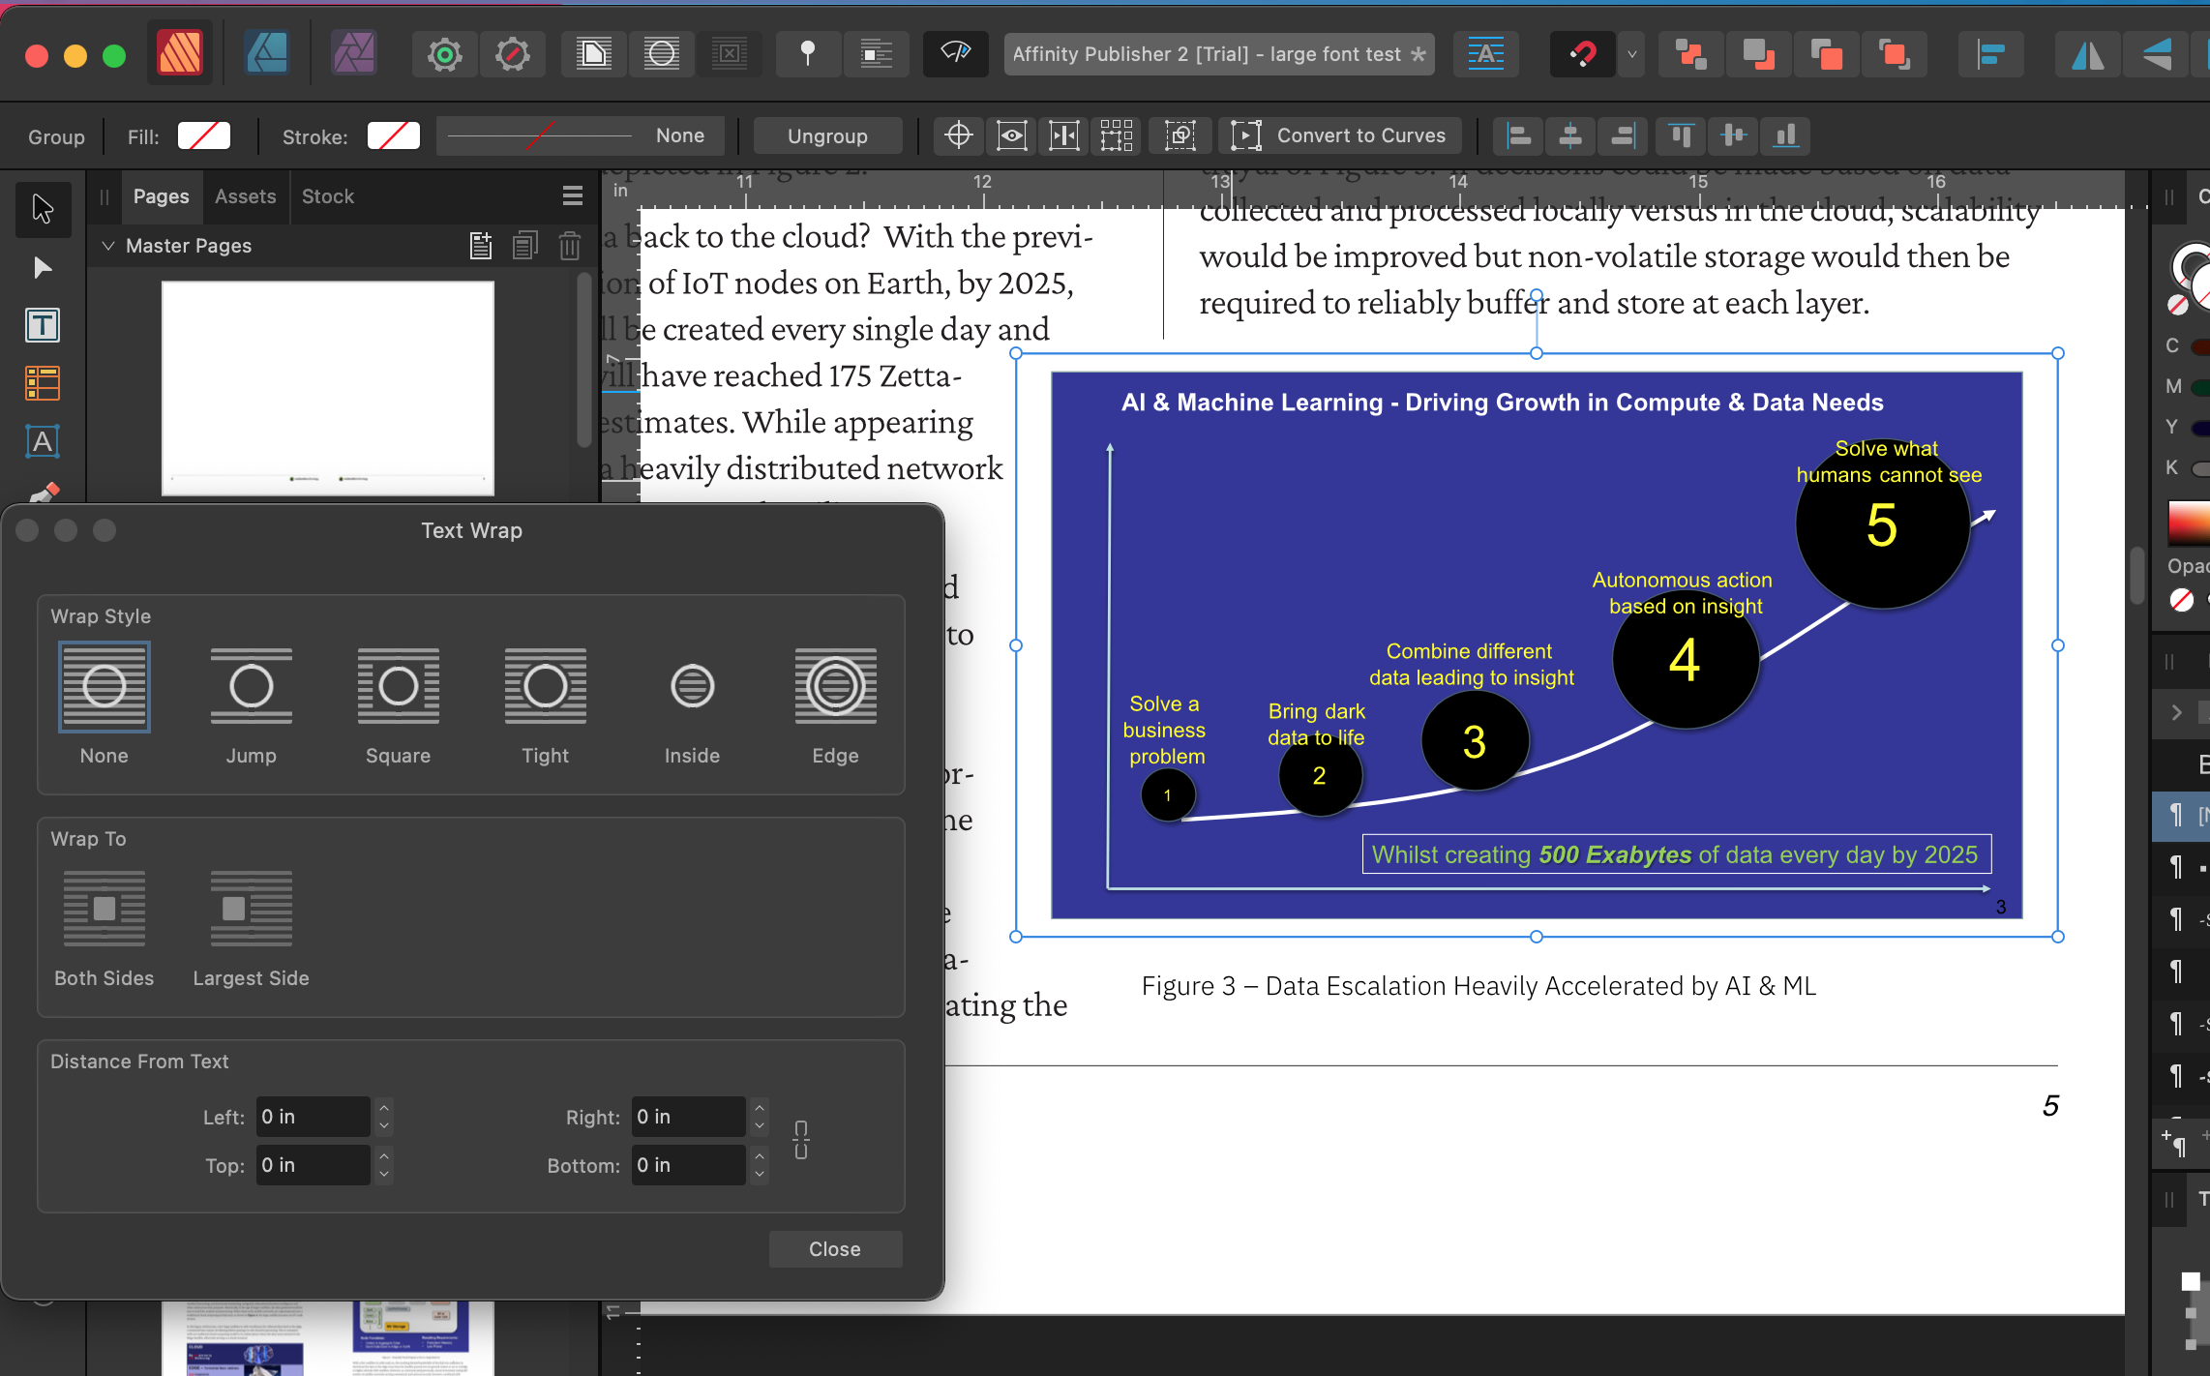Viewport: 2210px width, 1376px height.
Task: Toggle the distance link chain icon
Action: coord(801,1140)
